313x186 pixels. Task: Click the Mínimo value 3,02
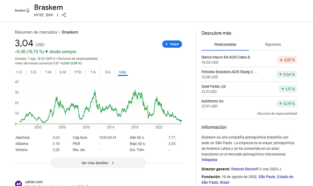56,150
